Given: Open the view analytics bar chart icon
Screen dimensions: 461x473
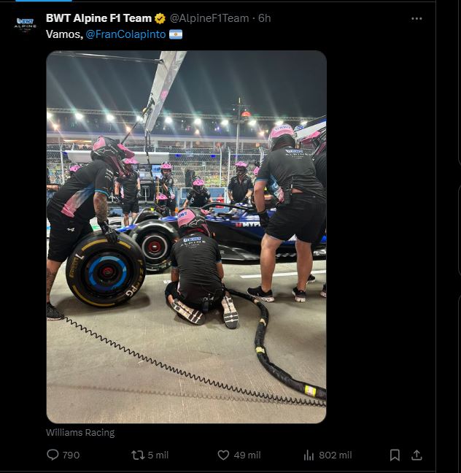Looking at the screenshot, I should pyautogui.click(x=309, y=455).
